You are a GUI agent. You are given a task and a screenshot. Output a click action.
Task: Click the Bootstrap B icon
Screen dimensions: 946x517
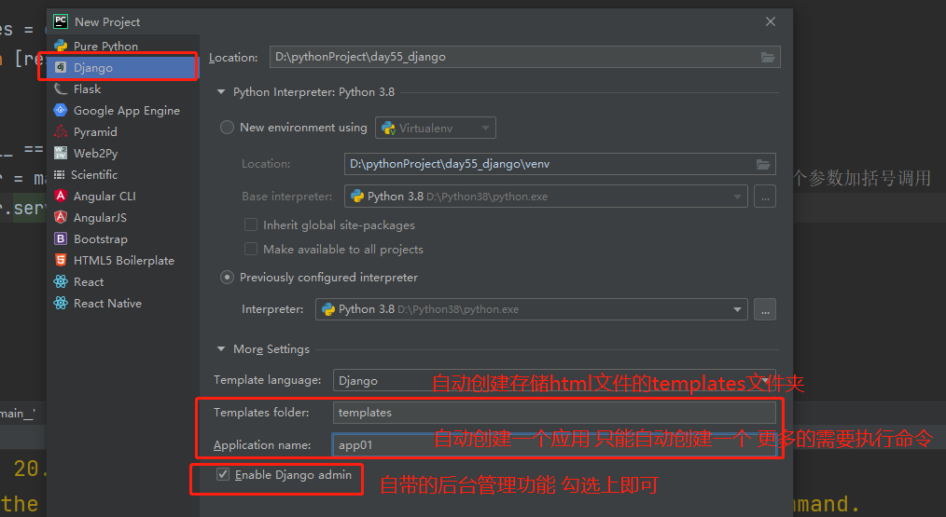pyautogui.click(x=61, y=239)
